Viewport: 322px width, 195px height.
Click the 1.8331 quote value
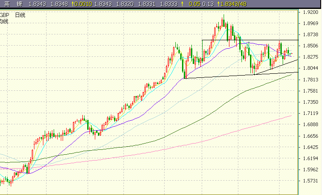[147, 4]
